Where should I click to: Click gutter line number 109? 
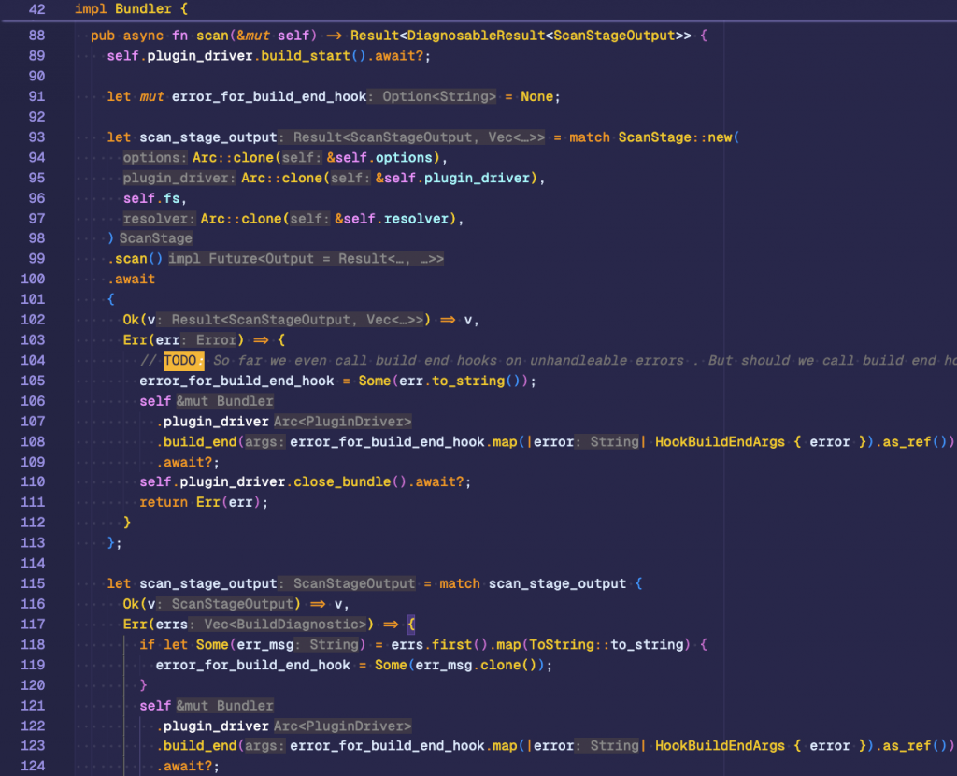[x=33, y=462]
